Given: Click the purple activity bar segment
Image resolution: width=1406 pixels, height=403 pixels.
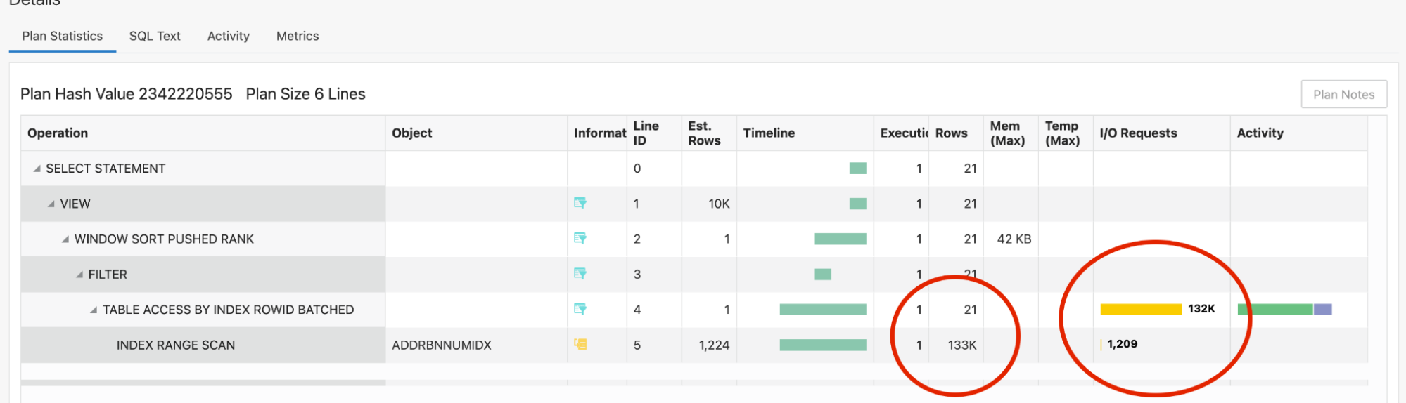Looking at the screenshot, I should 1322,310.
